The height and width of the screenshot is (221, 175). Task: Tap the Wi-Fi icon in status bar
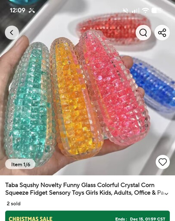(x=145, y=10)
